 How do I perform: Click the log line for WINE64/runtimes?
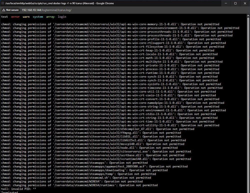(79, 185)
